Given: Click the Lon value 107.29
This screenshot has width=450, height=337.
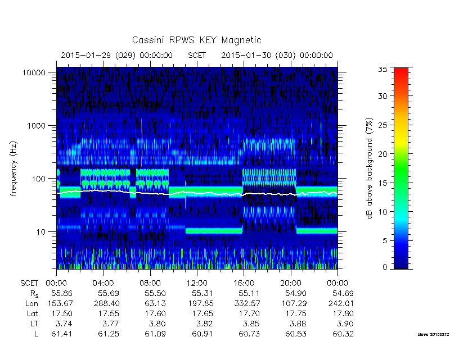Looking at the screenshot, I should click(x=294, y=303).
